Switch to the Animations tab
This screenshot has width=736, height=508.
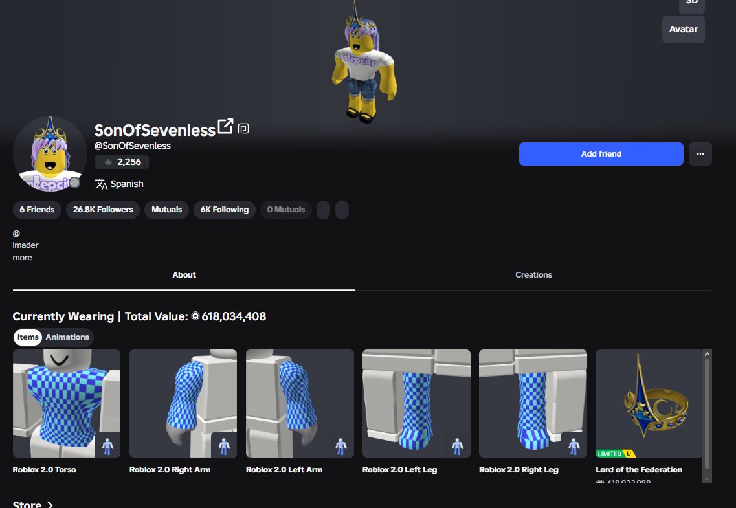point(67,337)
